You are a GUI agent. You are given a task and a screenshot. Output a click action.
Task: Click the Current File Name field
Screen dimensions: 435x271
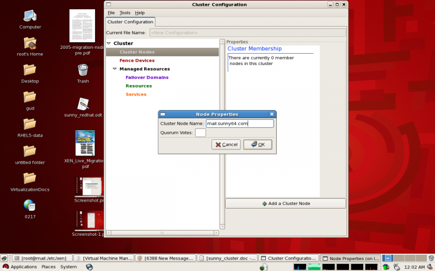(247, 33)
